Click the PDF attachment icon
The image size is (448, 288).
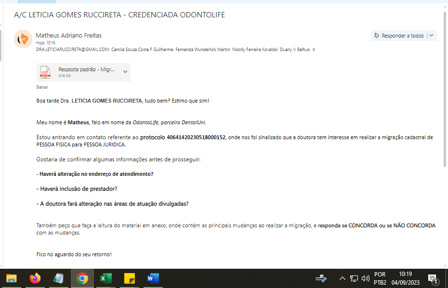45,72
